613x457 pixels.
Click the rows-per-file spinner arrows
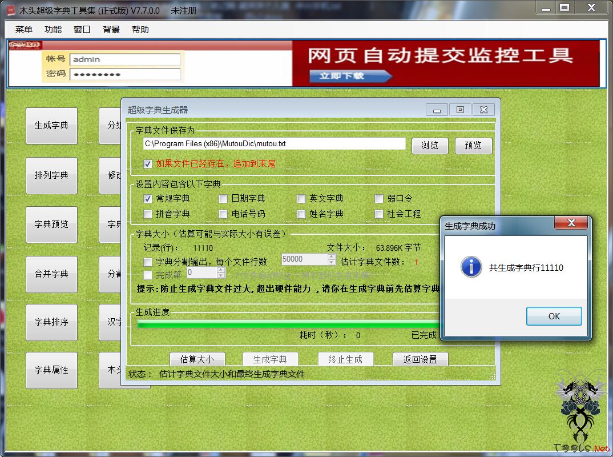(332, 259)
